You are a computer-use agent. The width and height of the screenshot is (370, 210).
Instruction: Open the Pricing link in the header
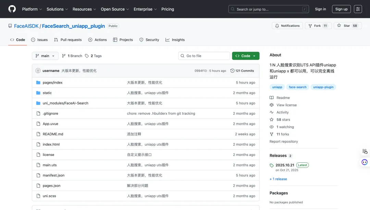(168, 9)
